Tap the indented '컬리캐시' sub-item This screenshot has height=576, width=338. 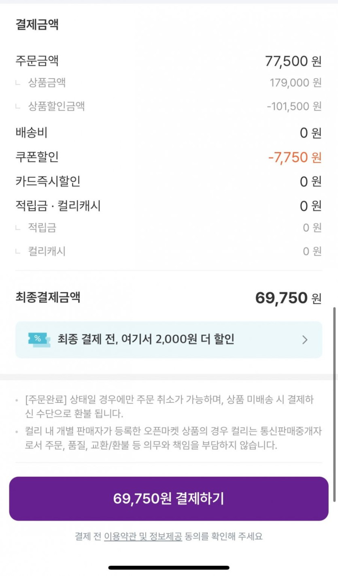[47, 251]
